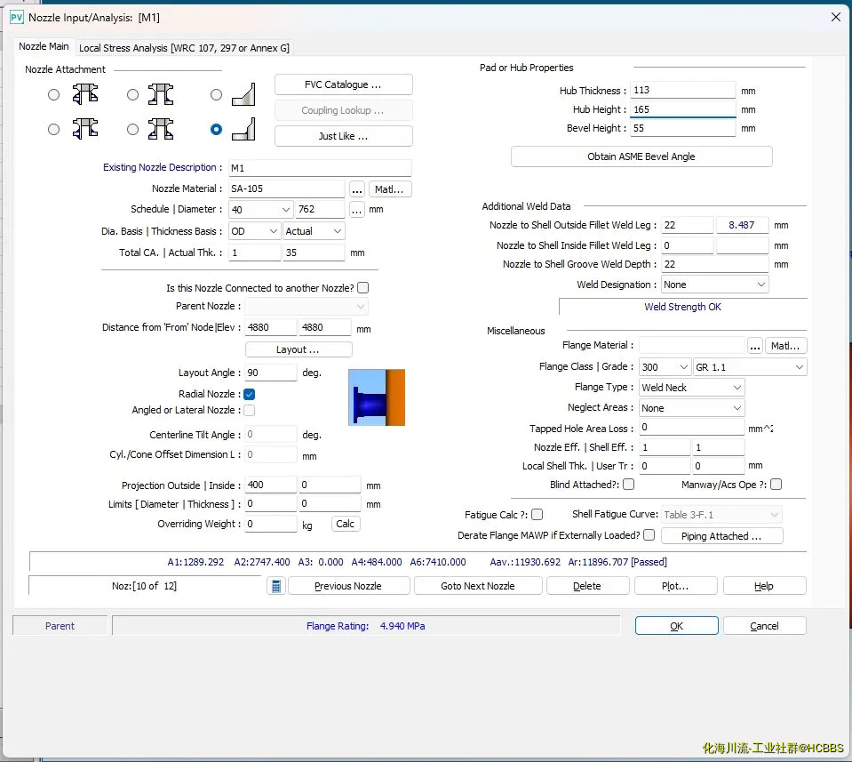Click the Layout button

(x=299, y=349)
